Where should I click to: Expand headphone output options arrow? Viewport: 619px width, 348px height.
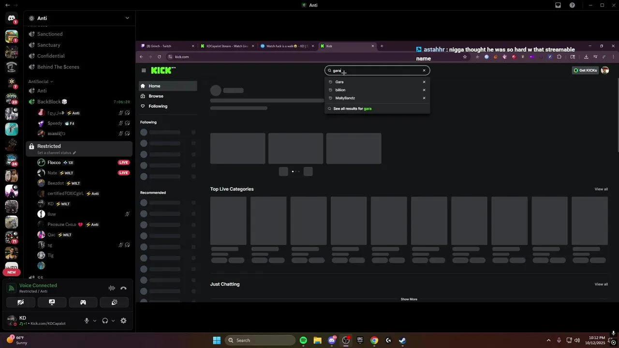(113, 320)
